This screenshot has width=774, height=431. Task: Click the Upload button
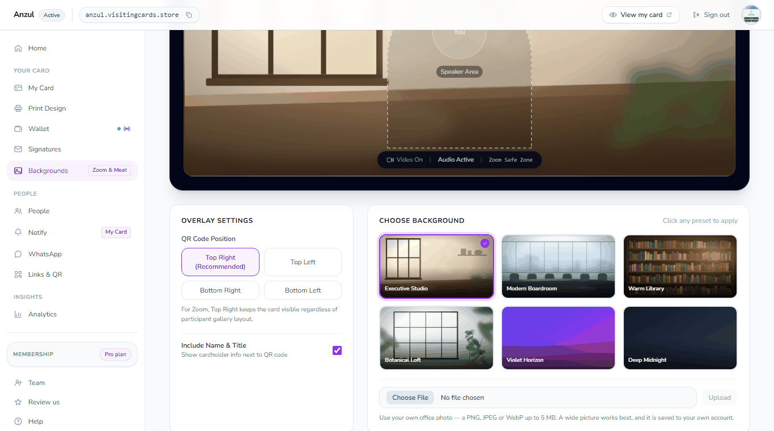point(720,398)
